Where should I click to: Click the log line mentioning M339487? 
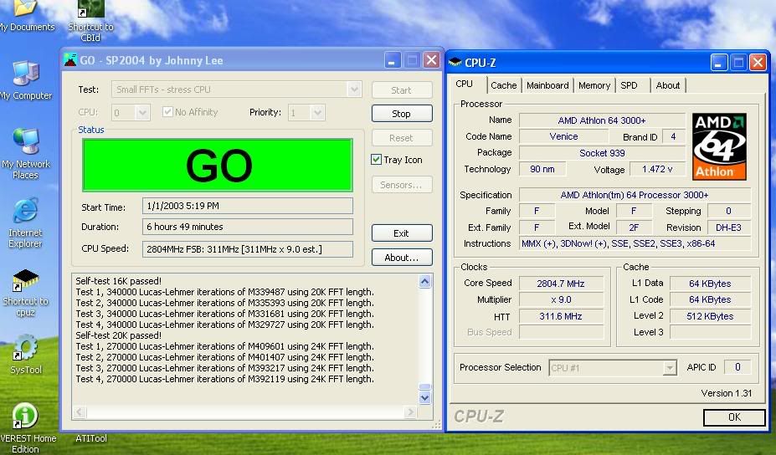(224, 292)
